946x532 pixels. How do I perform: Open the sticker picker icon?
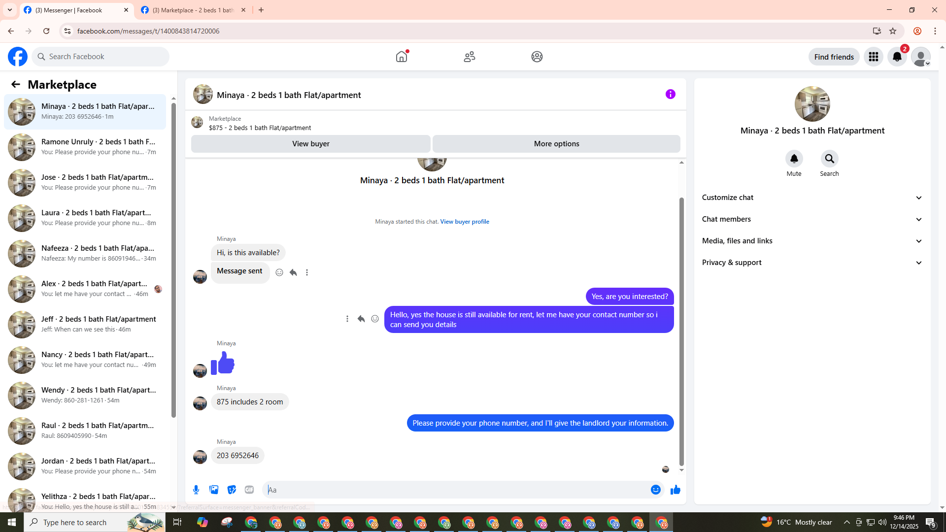232,490
